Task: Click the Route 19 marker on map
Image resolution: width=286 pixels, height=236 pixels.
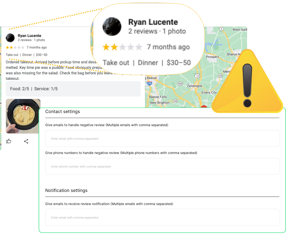Action: [197, 76]
